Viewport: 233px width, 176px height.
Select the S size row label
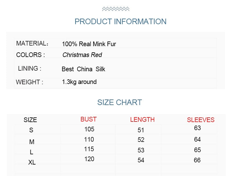pyautogui.click(x=31, y=130)
